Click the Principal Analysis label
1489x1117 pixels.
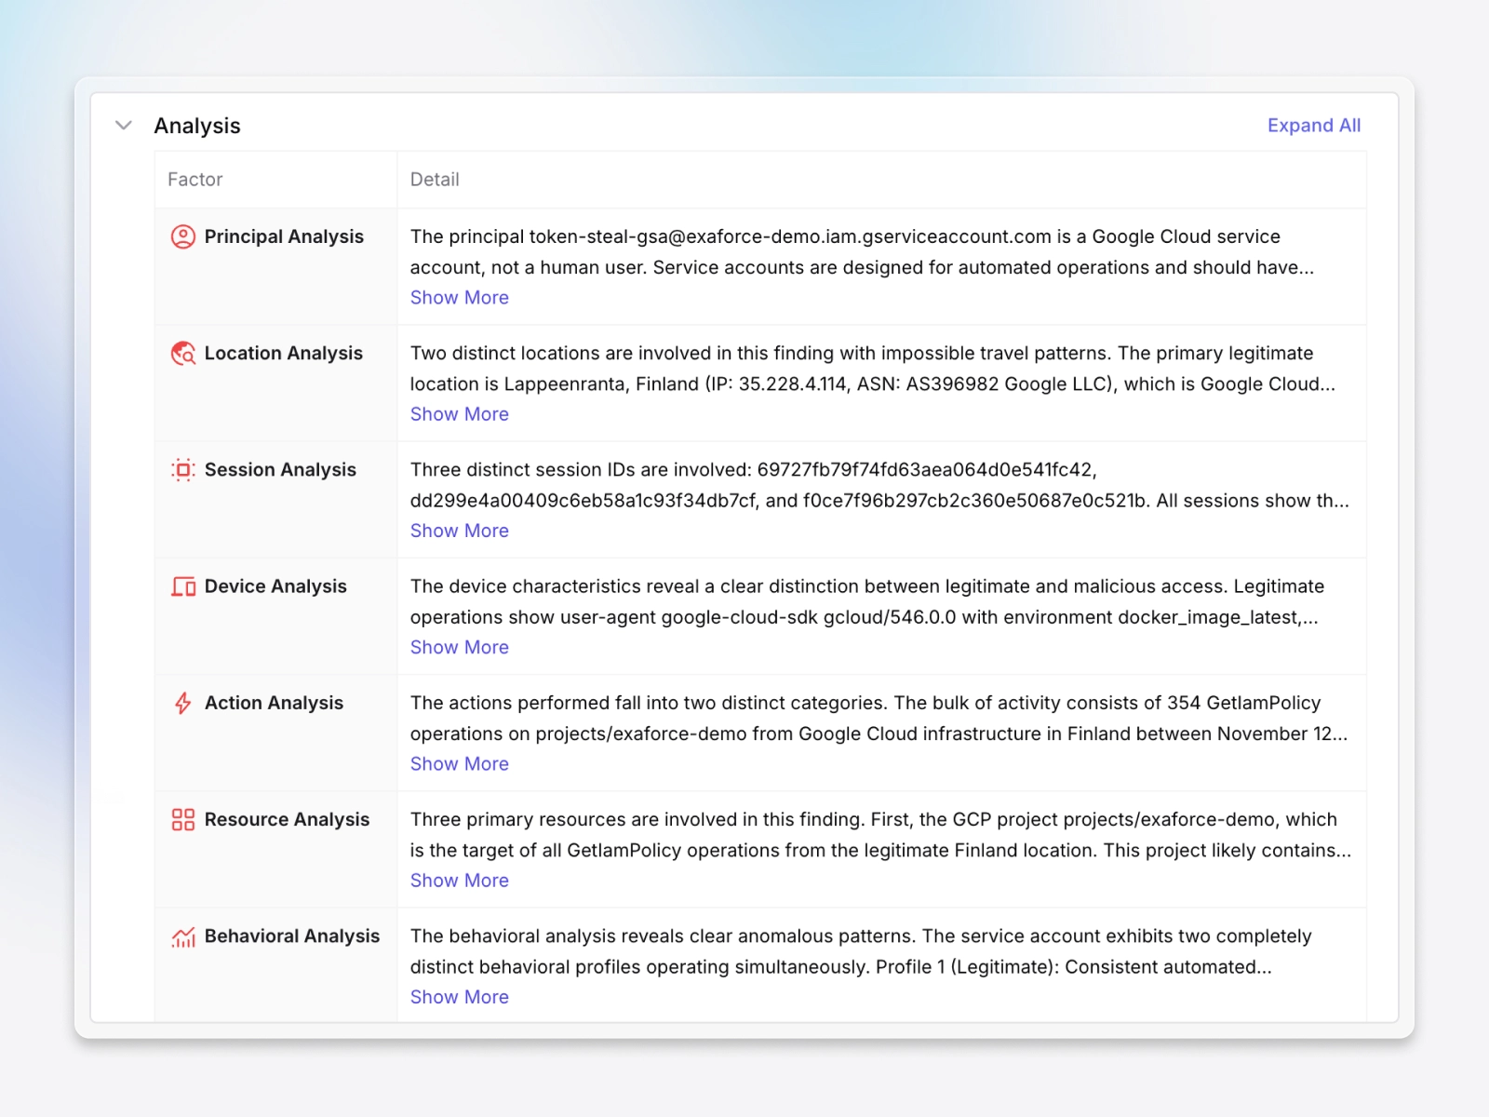point(284,236)
